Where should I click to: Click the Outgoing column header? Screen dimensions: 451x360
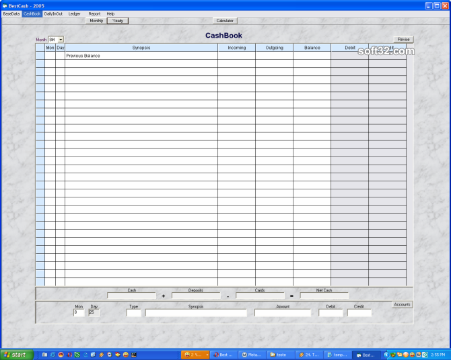(274, 48)
